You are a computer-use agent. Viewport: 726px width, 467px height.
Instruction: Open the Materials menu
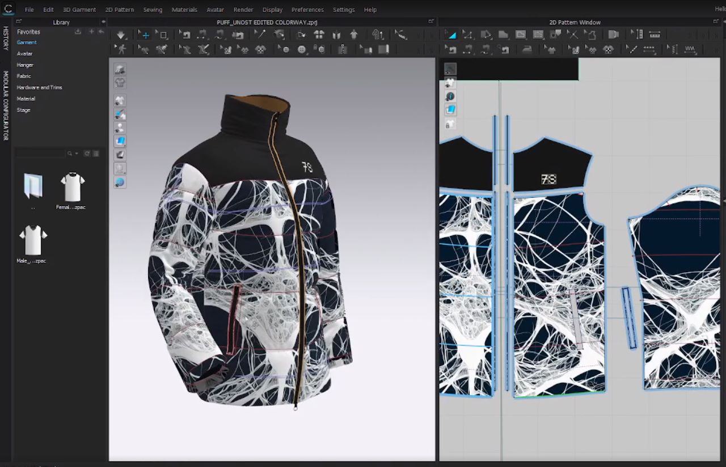184,10
